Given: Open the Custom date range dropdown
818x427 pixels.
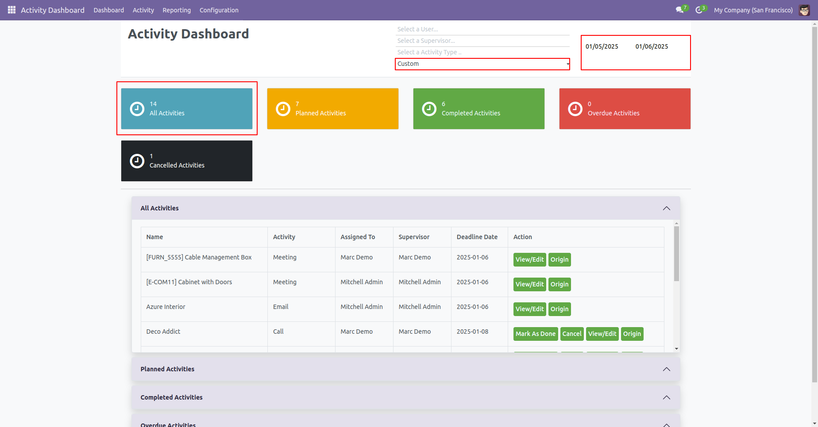Looking at the screenshot, I should point(482,64).
